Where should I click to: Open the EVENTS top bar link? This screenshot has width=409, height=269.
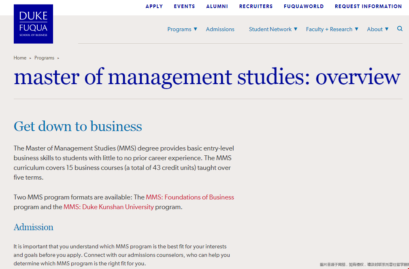[x=184, y=6]
